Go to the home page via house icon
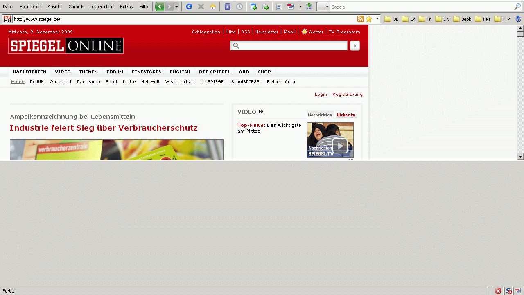Image resolution: width=524 pixels, height=295 pixels. [x=213, y=7]
